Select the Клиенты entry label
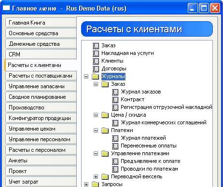 112,61
